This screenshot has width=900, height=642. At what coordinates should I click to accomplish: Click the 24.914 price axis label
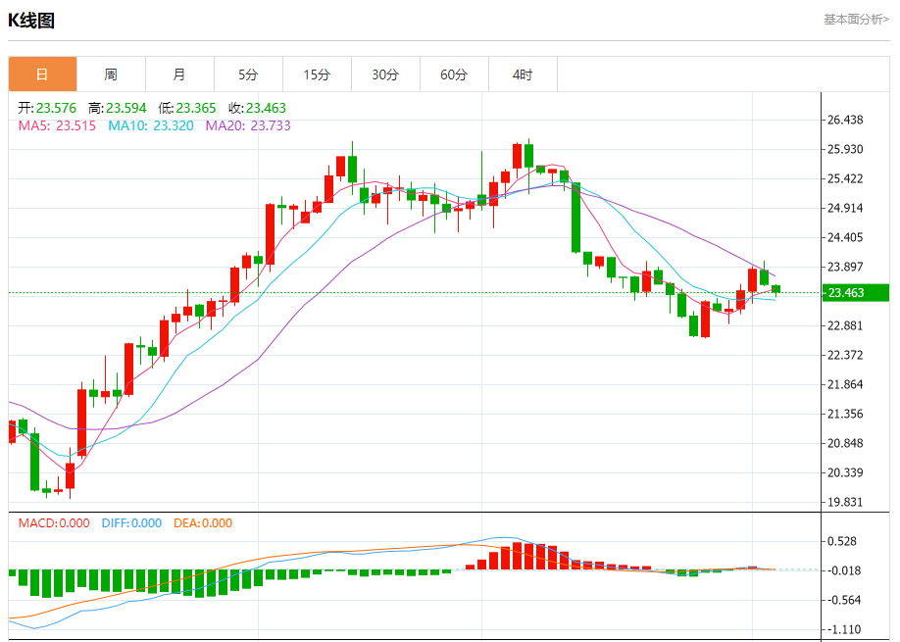coord(845,208)
